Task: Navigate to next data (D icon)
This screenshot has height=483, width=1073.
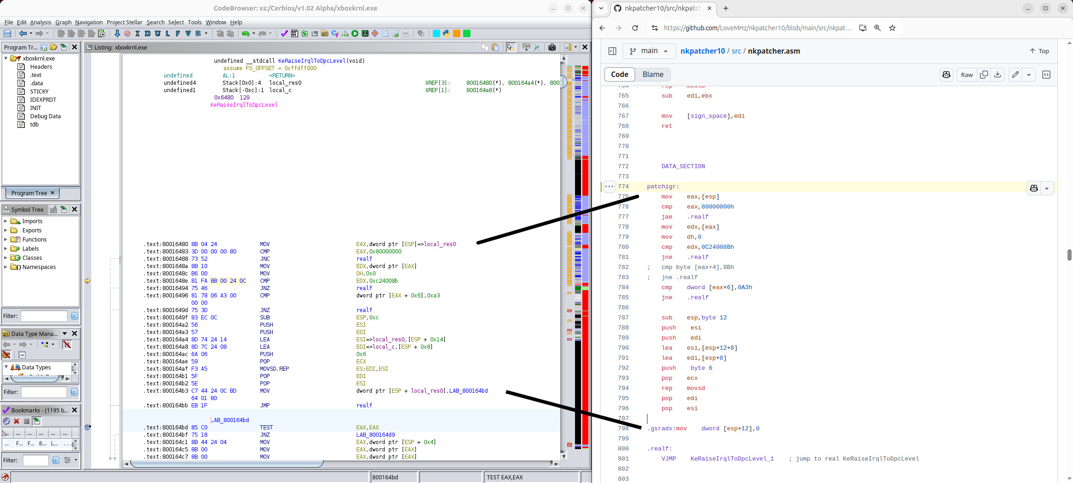Action: [148, 33]
